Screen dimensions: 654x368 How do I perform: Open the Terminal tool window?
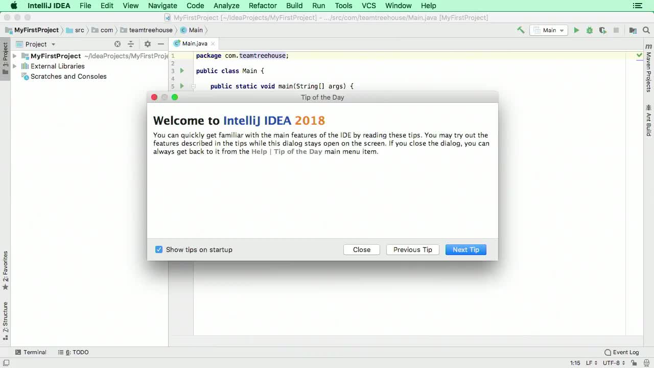click(31, 352)
